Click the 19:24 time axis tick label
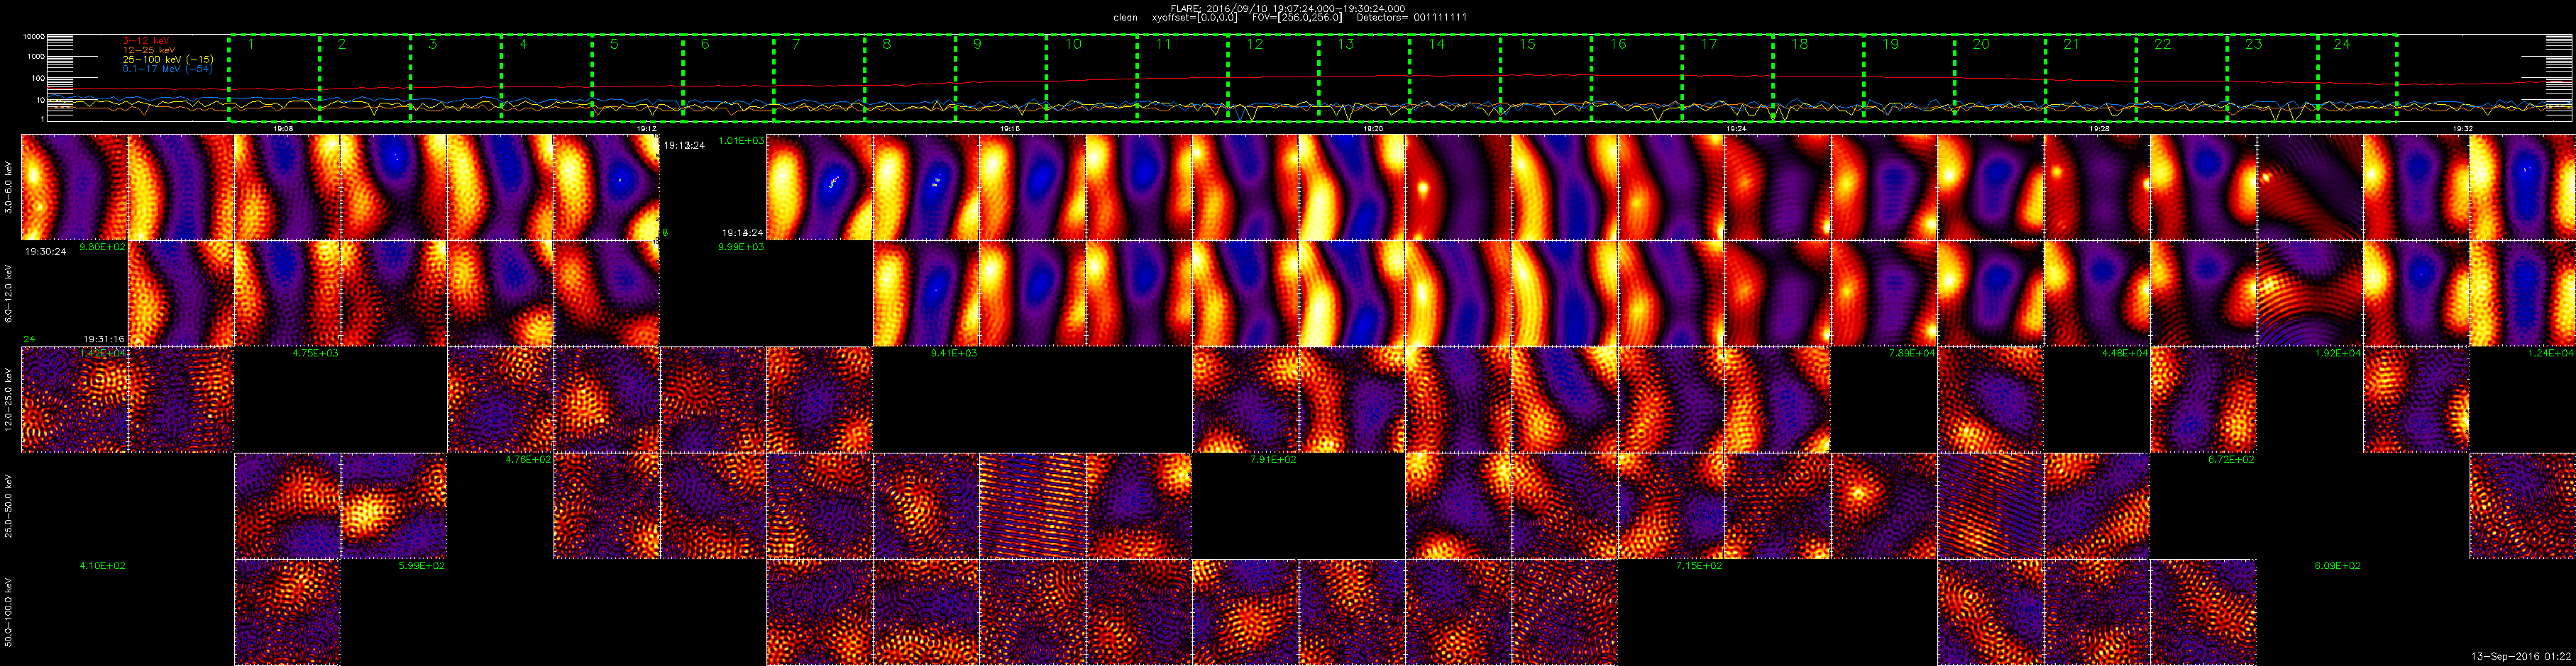2576x666 pixels. coord(1737,129)
